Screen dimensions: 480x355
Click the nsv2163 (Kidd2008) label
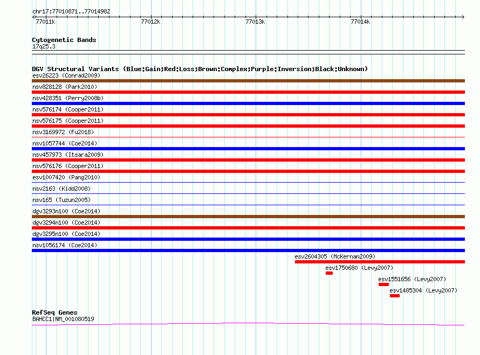tap(61, 189)
